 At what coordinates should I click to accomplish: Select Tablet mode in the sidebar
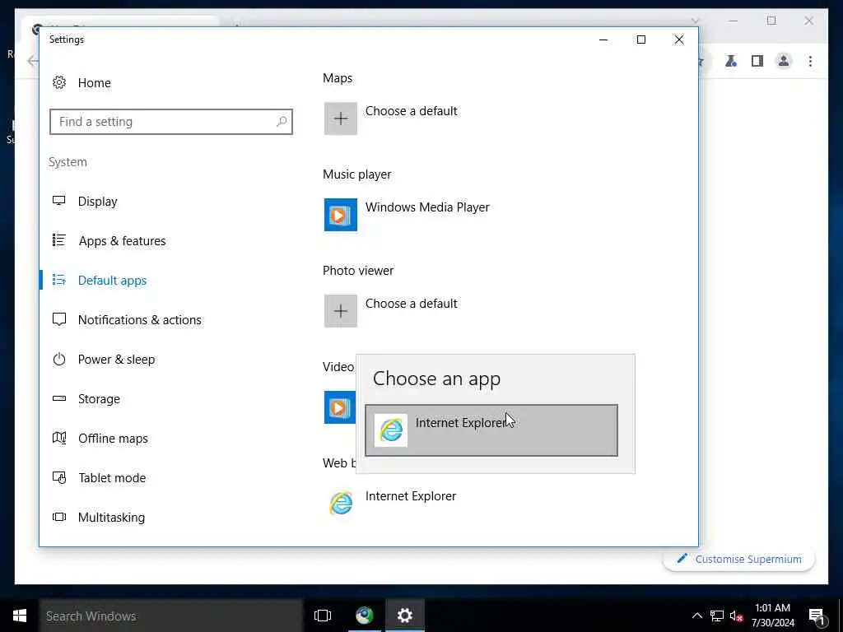[112, 478]
